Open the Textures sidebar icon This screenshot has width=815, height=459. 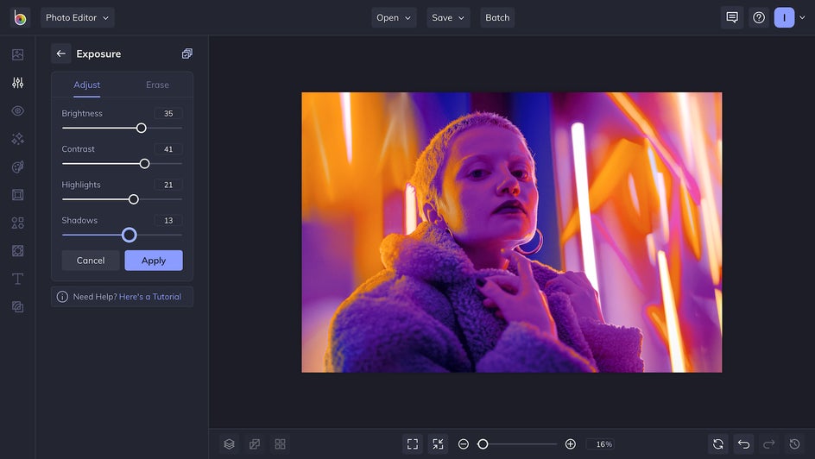(x=17, y=307)
